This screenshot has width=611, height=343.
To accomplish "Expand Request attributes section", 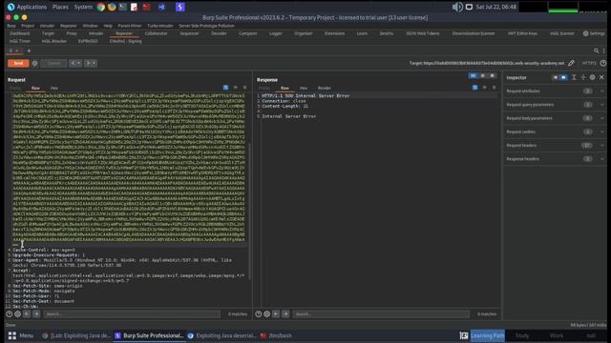I will tap(555, 91).
